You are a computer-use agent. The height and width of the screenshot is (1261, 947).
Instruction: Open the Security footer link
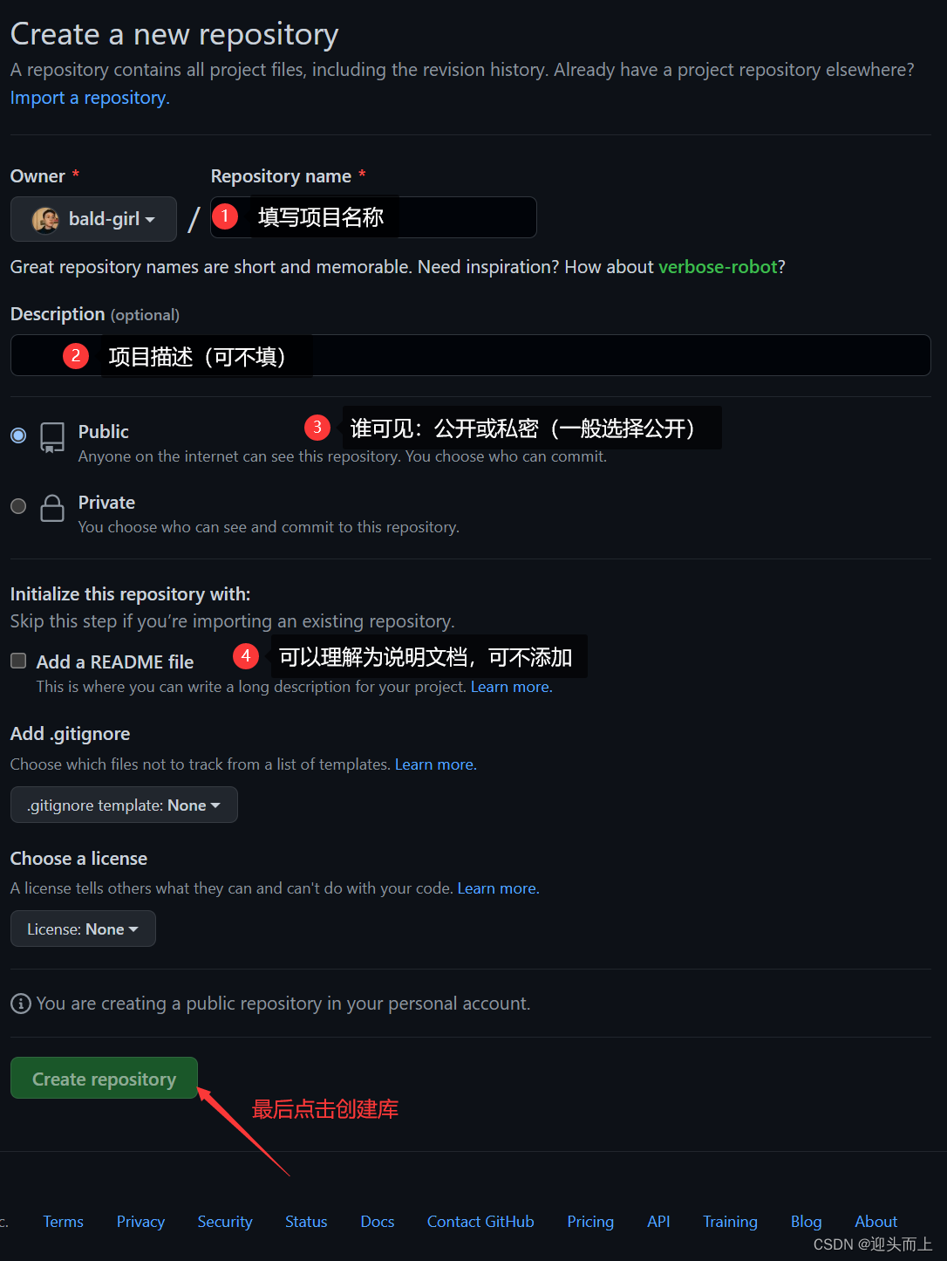pos(225,1222)
